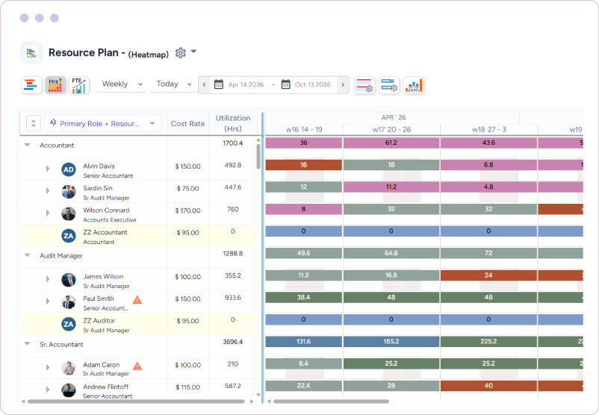The image size is (599, 415).
Task: Click Wilson Connard cost rate $ 170.00
Action: [x=187, y=210]
